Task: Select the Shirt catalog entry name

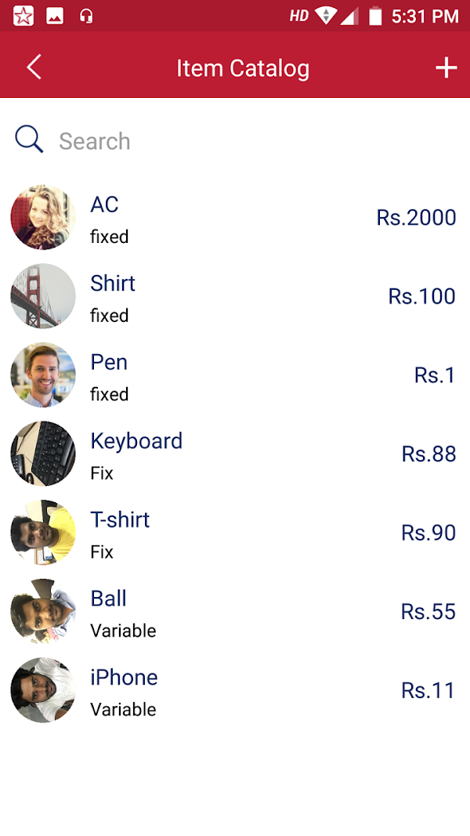Action: point(113,283)
